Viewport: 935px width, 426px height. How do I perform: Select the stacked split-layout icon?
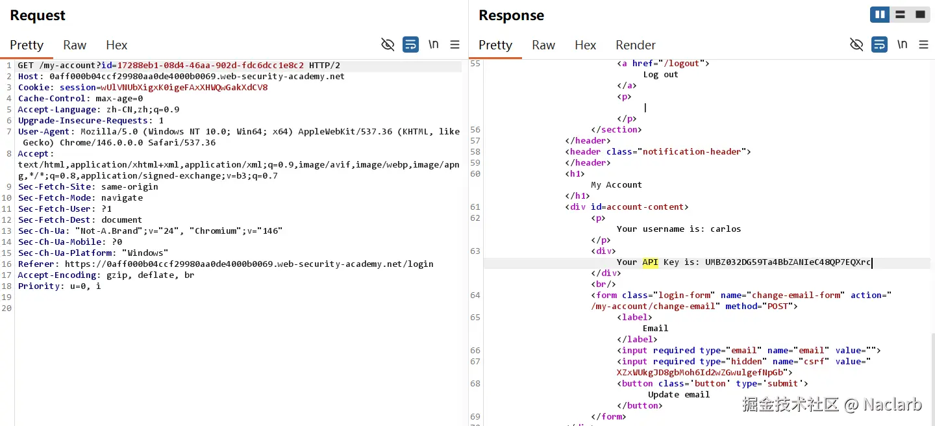pyautogui.click(x=900, y=14)
